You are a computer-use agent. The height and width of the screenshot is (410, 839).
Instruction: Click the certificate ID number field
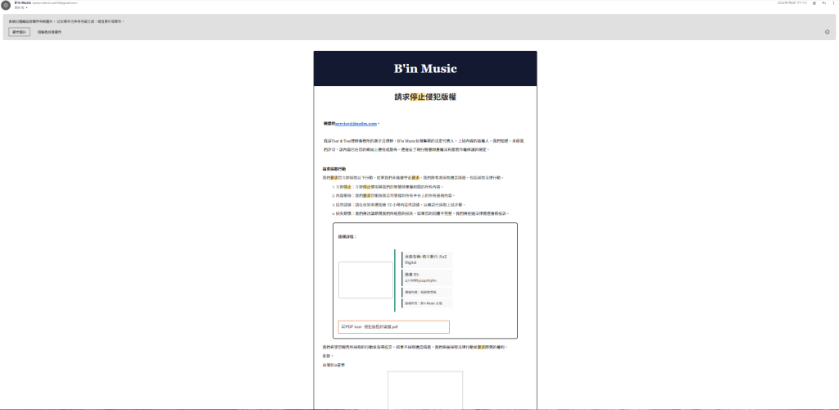pyautogui.click(x=425, y=277)
